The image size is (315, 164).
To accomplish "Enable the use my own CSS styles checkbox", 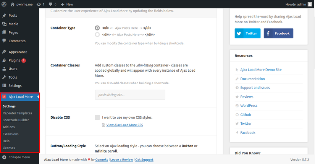I will click(97, 117).
